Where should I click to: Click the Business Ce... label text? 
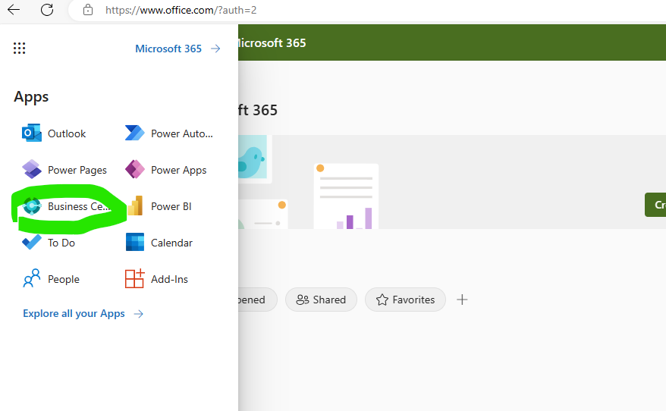click(x=79, y=206)
